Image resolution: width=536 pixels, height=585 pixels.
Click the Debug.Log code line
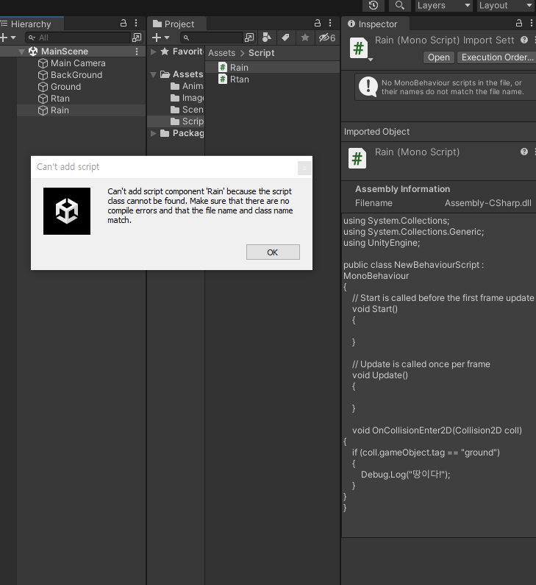406,475
